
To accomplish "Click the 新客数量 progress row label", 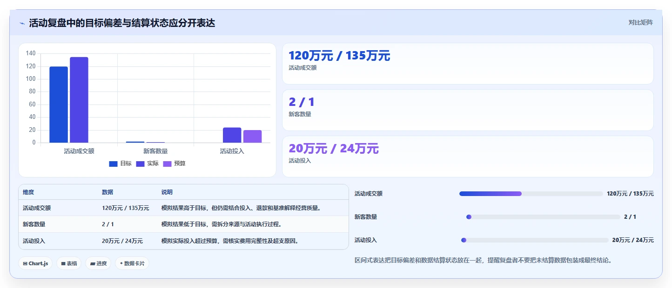I will point(366,217).
